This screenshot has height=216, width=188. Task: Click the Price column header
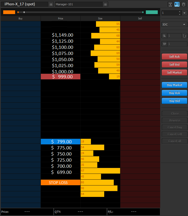pos(60,19)
